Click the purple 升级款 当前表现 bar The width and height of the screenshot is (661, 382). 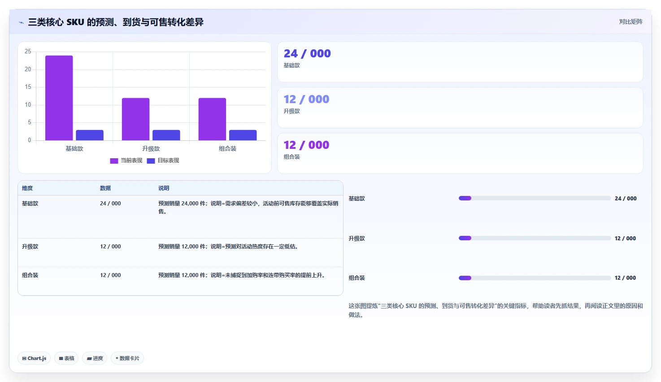tap(135, 119)
